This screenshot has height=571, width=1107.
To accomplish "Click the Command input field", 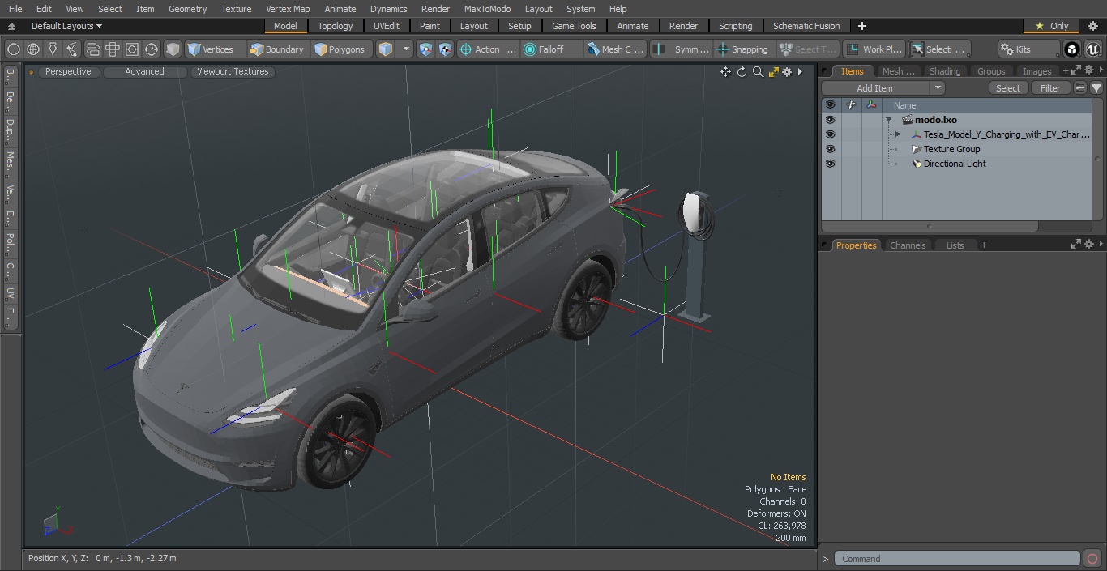I will tap(958, 559).
